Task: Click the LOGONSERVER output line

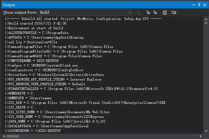Action: click(33, 131)
